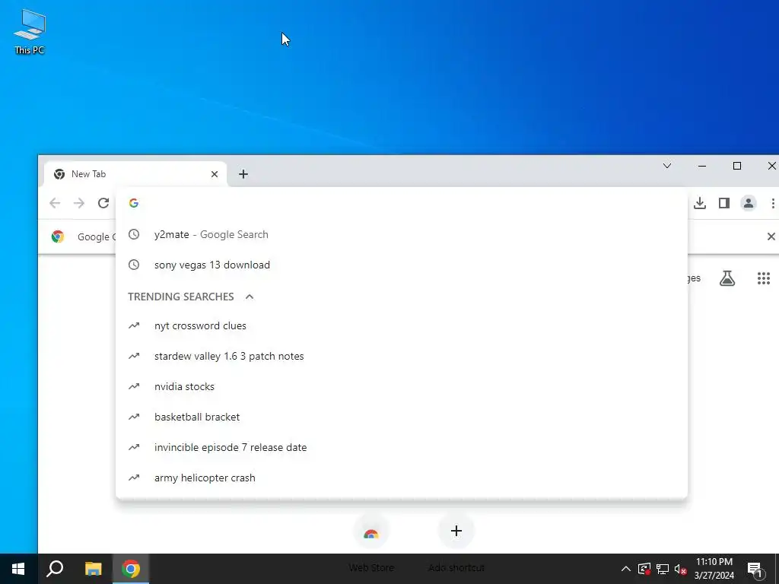This screenshot has height=584, width=779.
Task: Open the network tray icon
Action: 663,569
